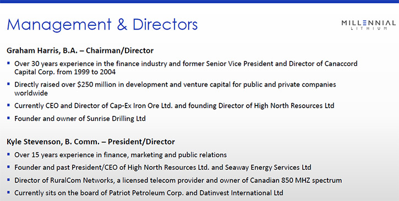399x201 pixels.
Task: Click the Millennial Lithium logo
Action: [x=369, y=25]
